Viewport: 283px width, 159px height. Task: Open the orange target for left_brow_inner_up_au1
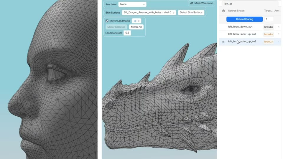[268, 34]
